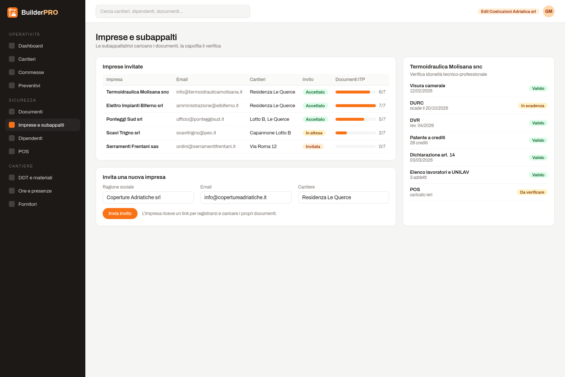
Task: Click Scavi Trigno srl company name
Action: tap(123, 133)
